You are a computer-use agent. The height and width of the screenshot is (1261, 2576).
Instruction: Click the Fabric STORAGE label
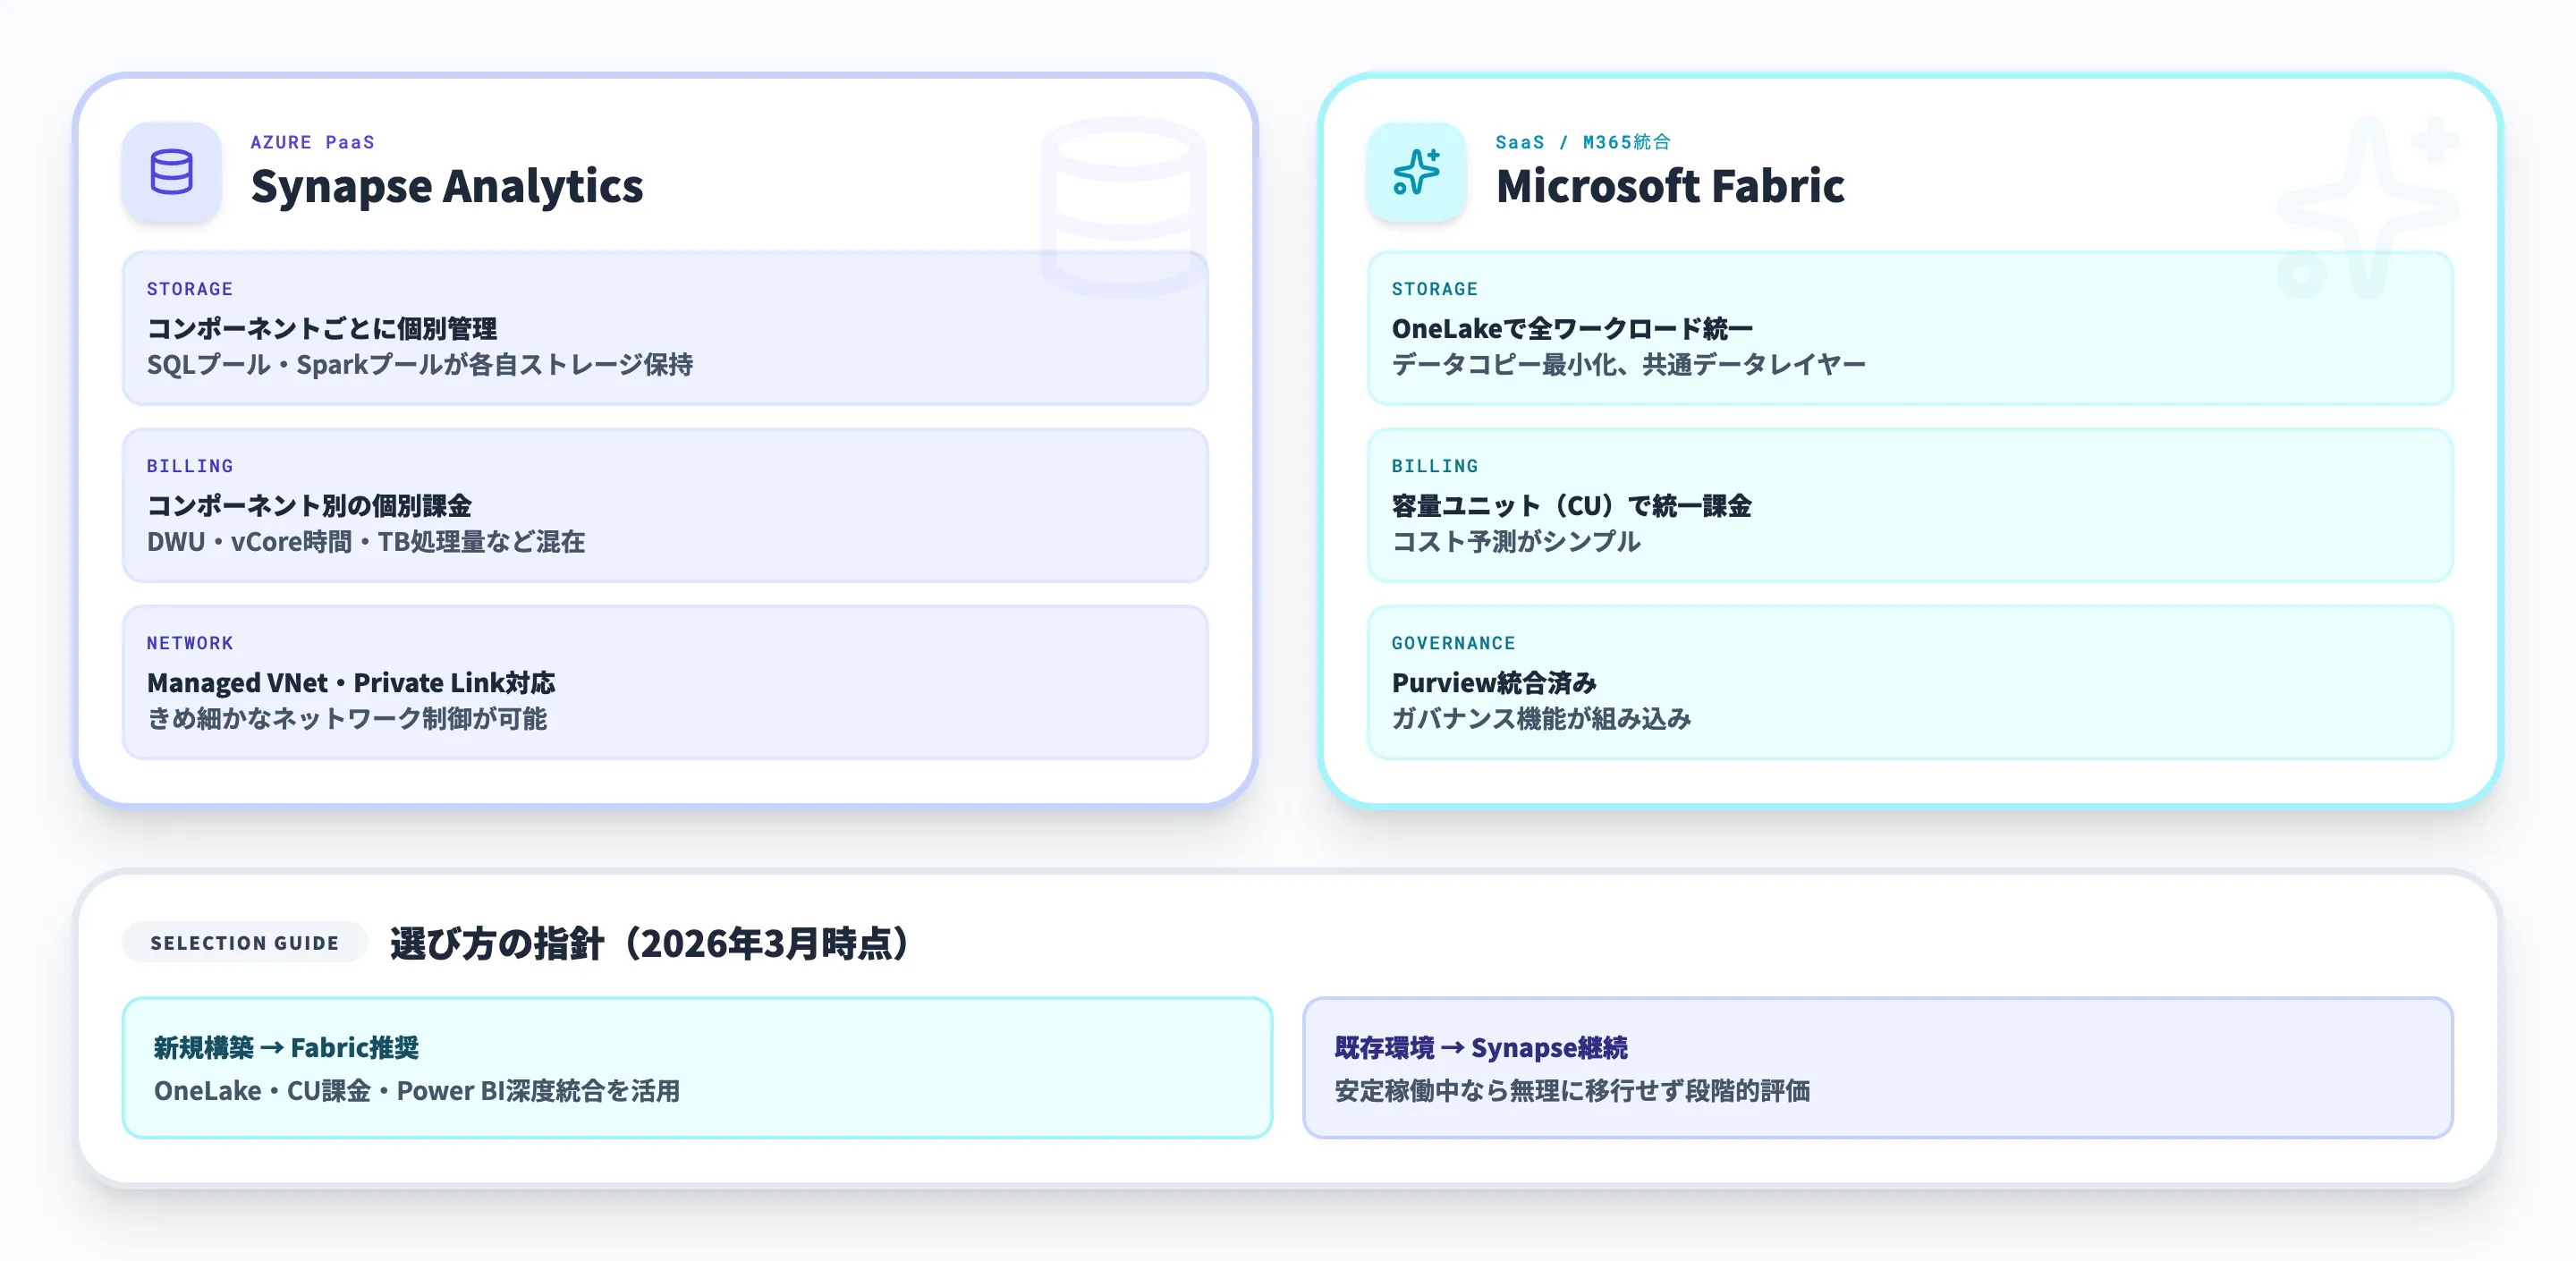[x=1435, y=289]
